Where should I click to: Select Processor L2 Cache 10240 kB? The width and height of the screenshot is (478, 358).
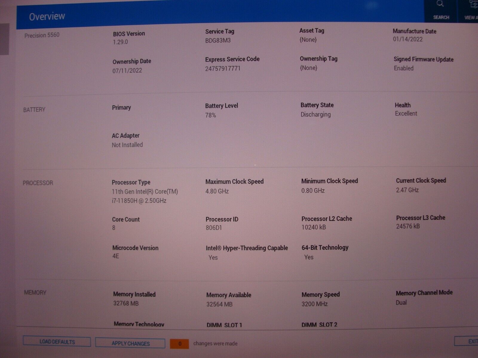(314, 227)
